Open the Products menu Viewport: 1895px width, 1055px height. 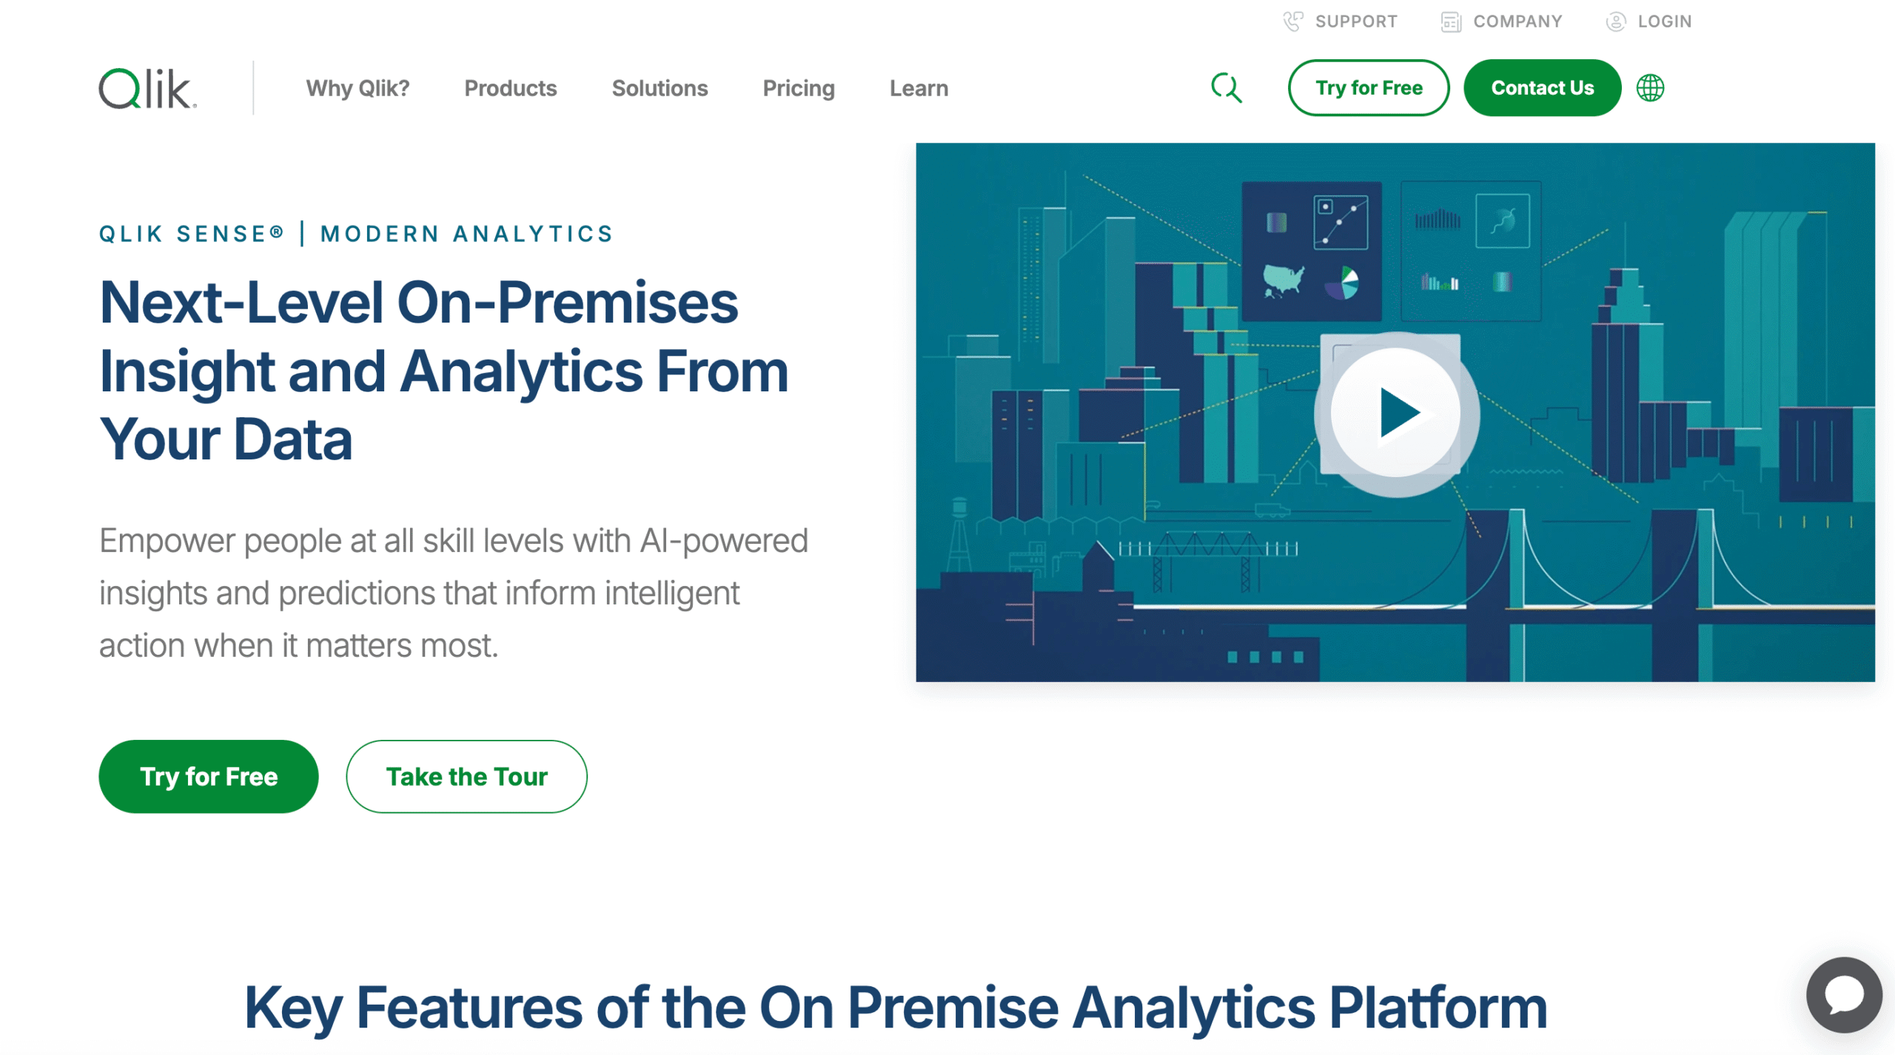pyautogui.click(x=511, y=88)
